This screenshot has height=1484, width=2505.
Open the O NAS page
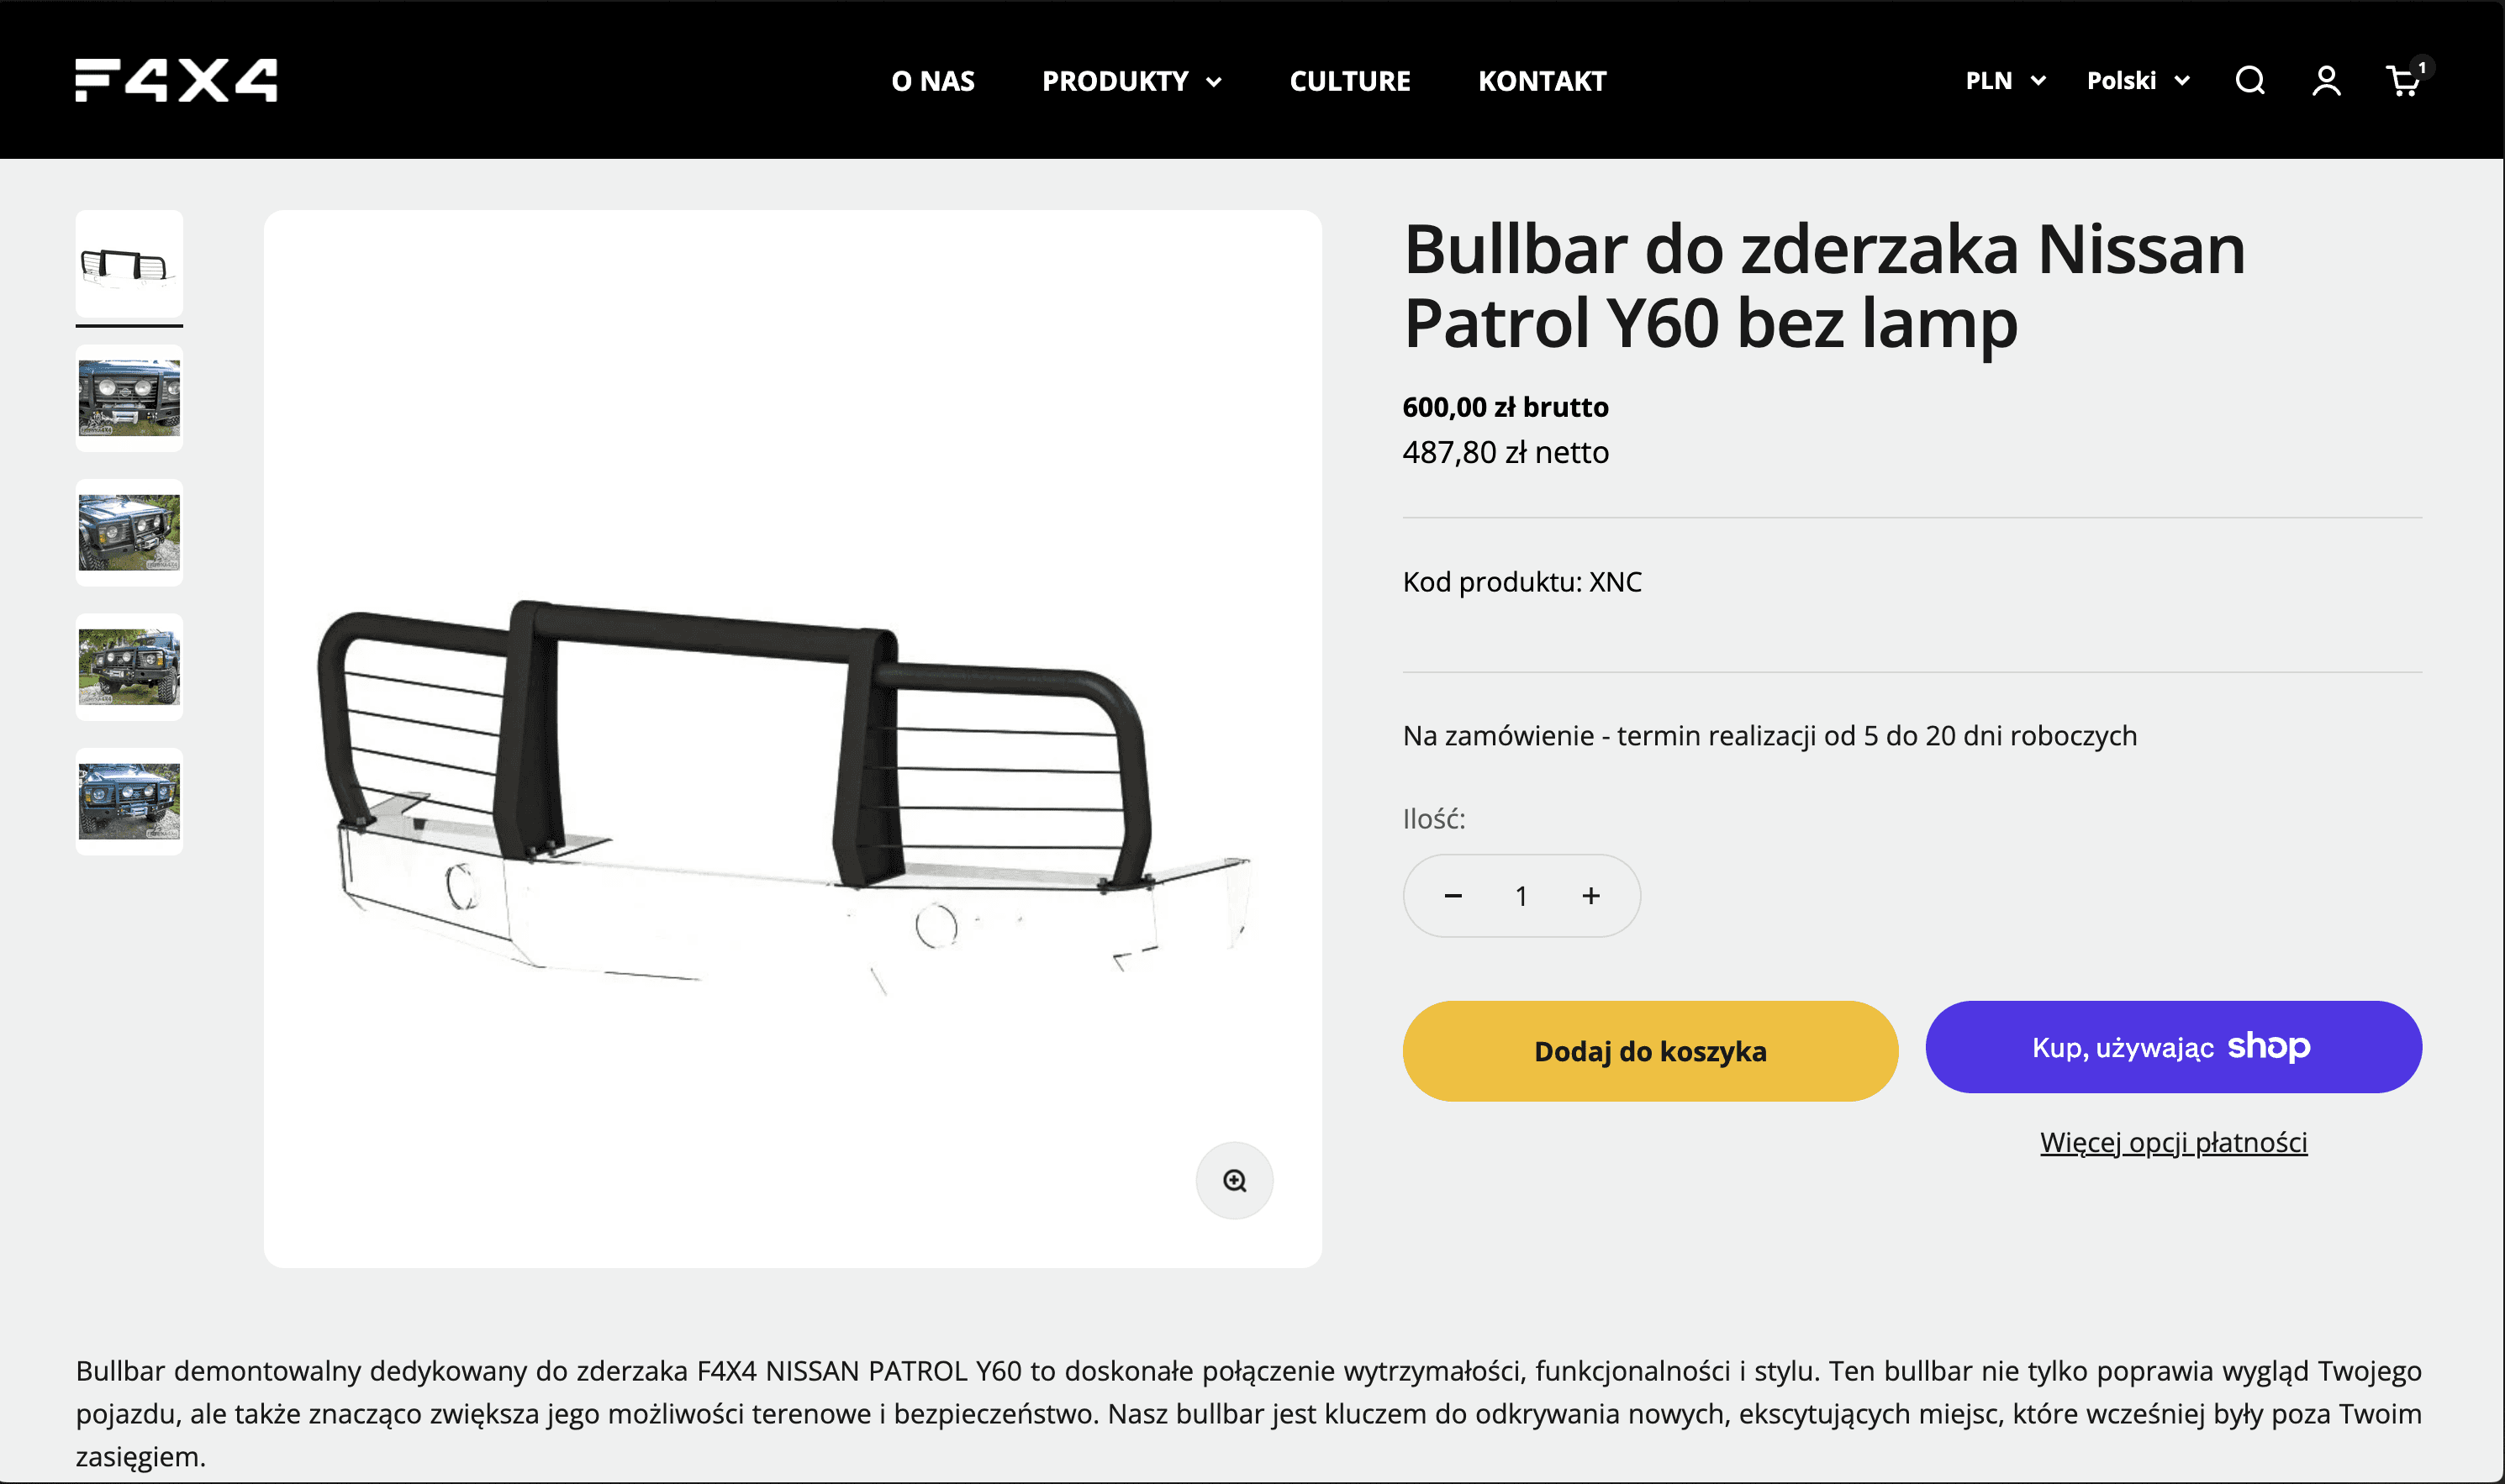click(932, 81)
